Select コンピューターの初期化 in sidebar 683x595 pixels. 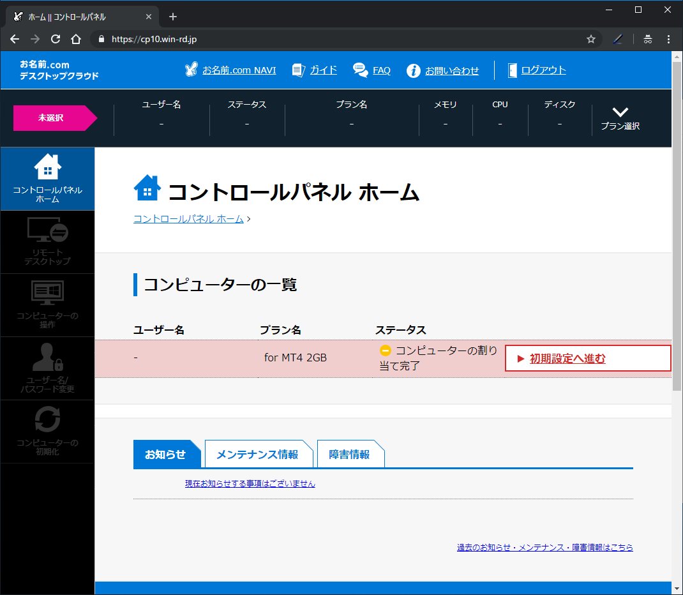coord(47,432)
